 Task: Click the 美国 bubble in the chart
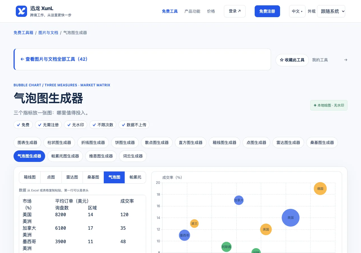pos(290,218)
